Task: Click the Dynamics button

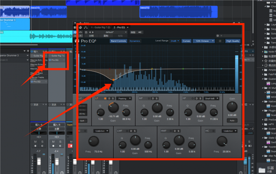Action: [x=135, y=41]
